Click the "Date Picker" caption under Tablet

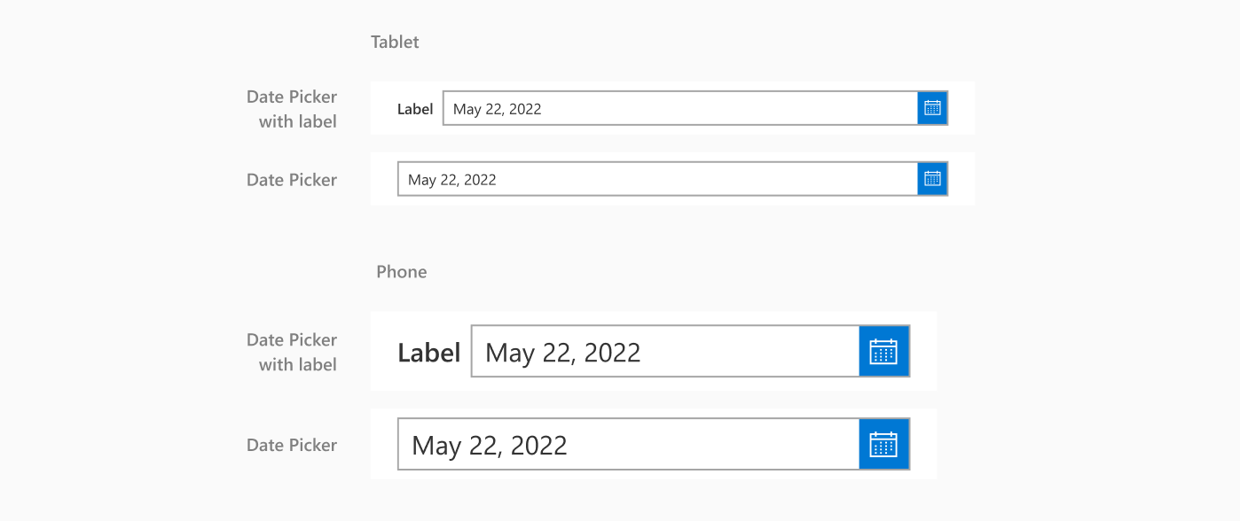click(292, 180)
